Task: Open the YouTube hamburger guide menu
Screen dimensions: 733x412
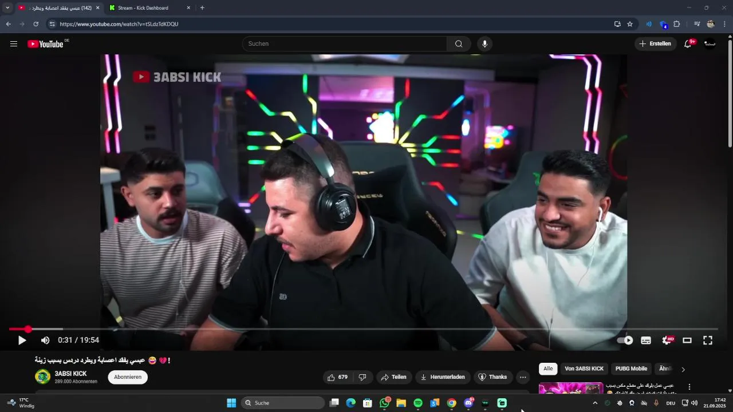Action: [x=14, y=44]
